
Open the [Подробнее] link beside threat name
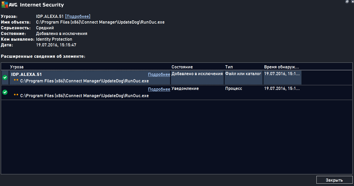coord(78,16)
